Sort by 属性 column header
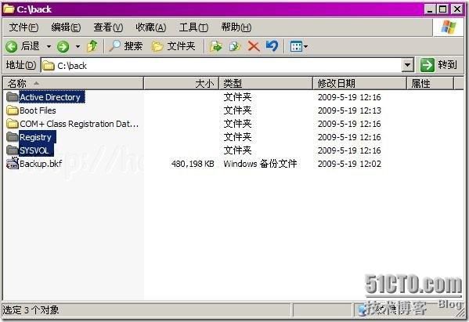The image size is (469, 322). pos(430,83)
